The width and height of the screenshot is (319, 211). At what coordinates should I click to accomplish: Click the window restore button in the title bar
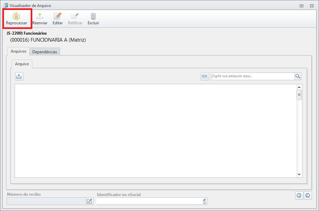302,6
